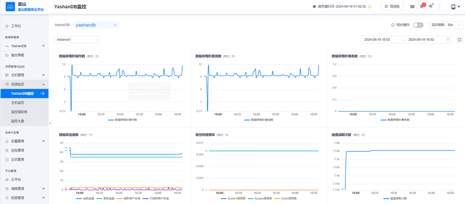Screen dimensions: 465x204
Task: Collapse the 资源监控 menu chevron
Action: point(43,84)
